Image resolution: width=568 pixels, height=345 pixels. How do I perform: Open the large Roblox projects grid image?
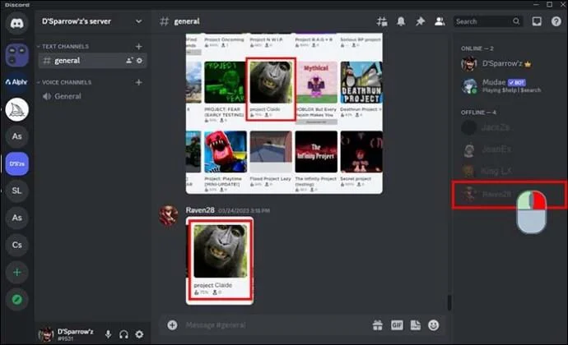284,113
